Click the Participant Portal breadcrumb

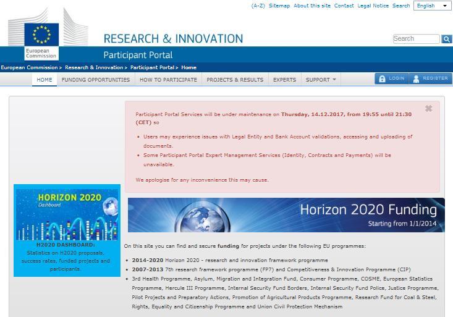(x=152, y=67)
